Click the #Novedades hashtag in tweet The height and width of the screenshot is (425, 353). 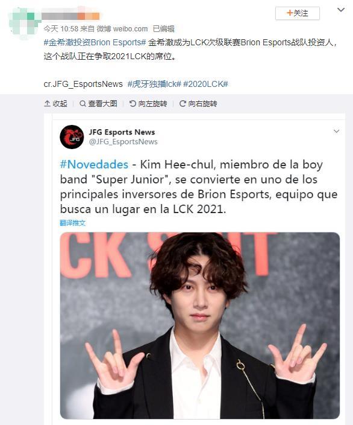click(94, 165)
